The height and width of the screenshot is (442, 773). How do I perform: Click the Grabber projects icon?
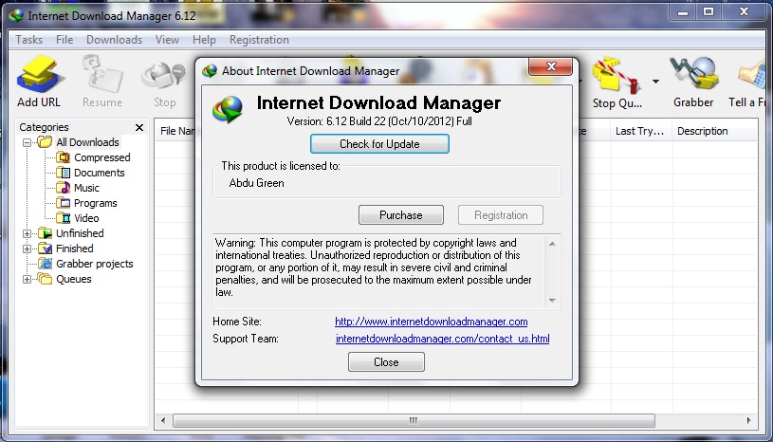46,264
